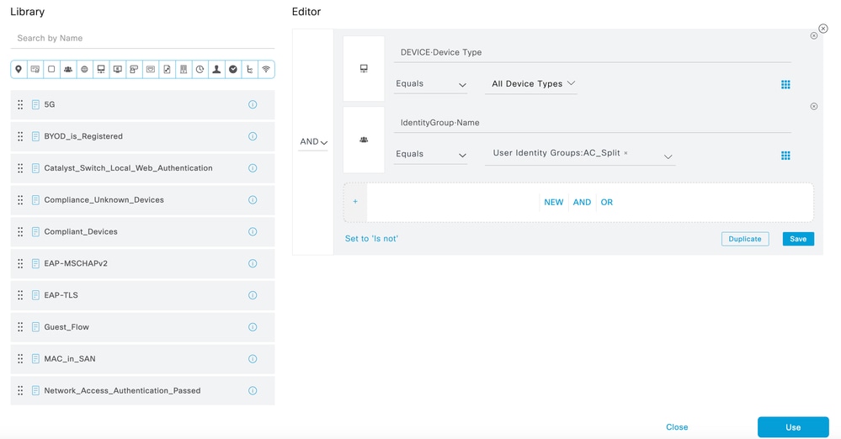Open Equals dropdown for Device Type
The height and width of the screenshot is (439, 841).
431,84
